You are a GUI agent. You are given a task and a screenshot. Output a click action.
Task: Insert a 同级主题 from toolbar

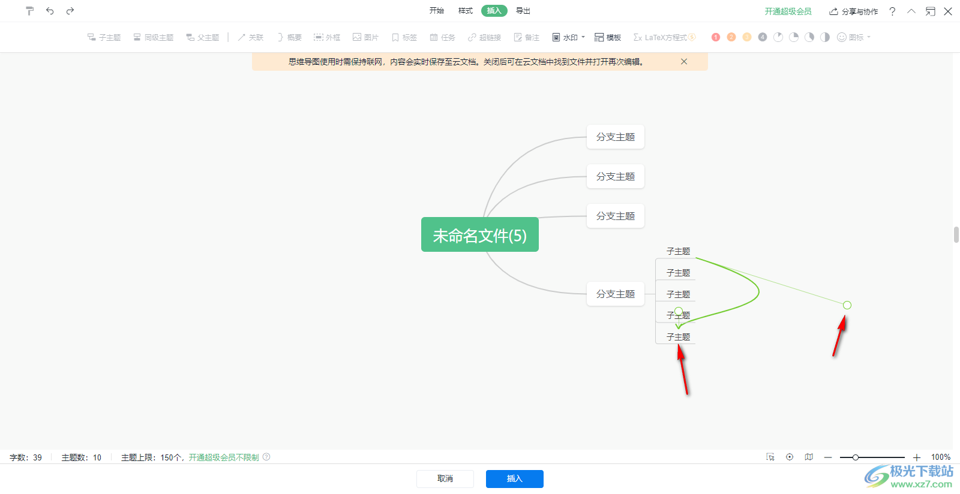[x=153, y=37]
